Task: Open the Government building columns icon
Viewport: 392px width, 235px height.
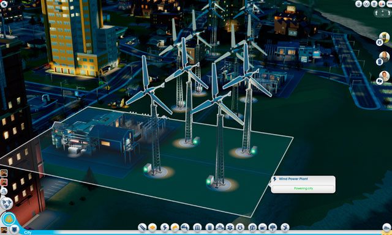Action: (197, 227)
